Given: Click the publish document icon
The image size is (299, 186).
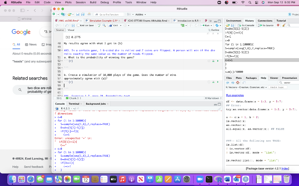Looking at the screenshot, I should click(x=217, y=25).
